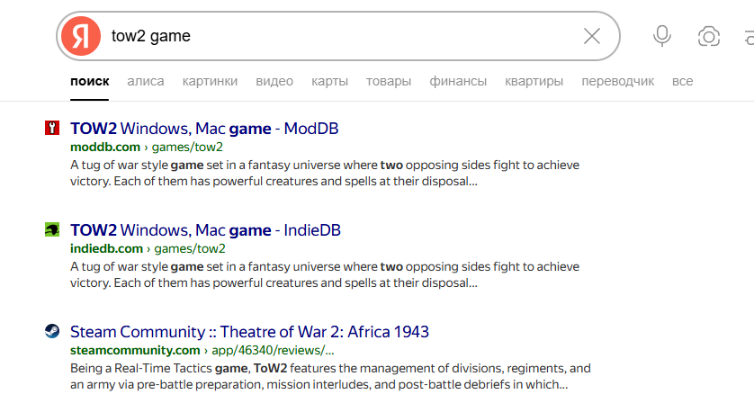Open TOW2 Windows, Mac game - ModDB result
Screen dimensions: 754x412
204,129
